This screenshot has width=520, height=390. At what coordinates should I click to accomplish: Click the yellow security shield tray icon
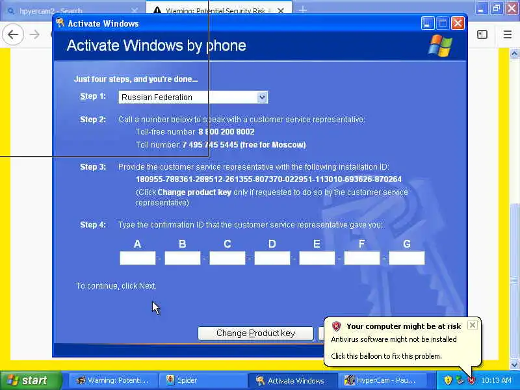(448, 380)
